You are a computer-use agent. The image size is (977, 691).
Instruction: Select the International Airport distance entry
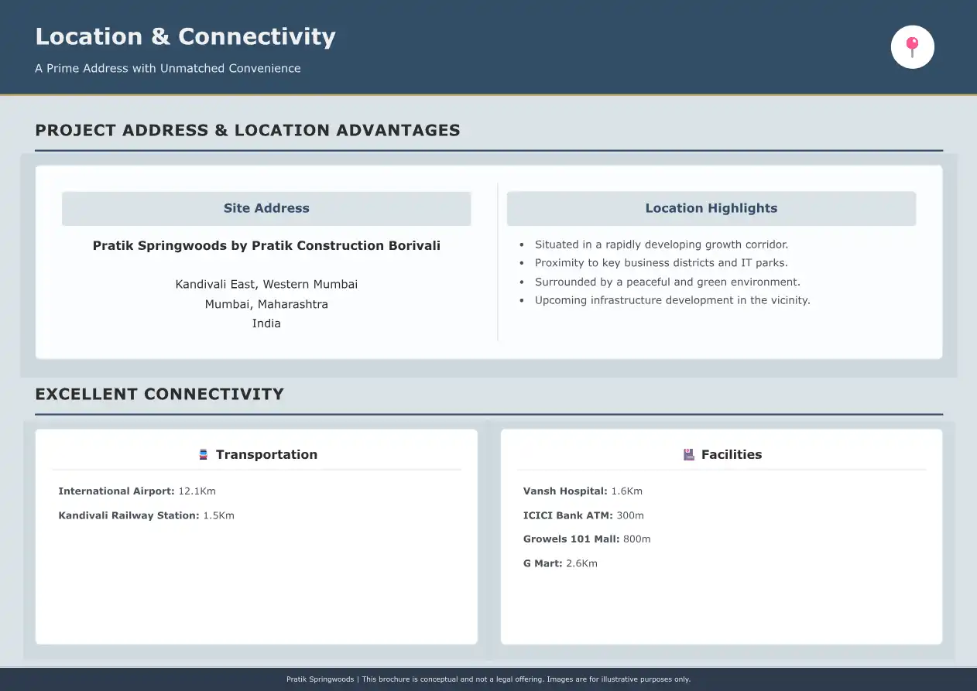[x=137, y=491]
